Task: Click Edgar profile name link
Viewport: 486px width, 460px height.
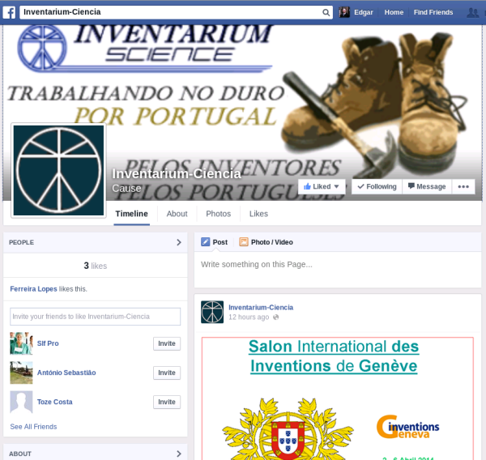Action: 364,12
